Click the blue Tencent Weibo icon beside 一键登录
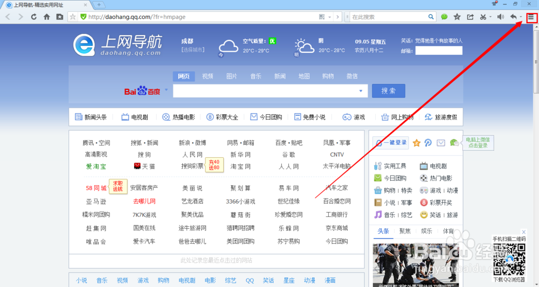This screenshot has width=539, height=287. (x=428, y=143)
